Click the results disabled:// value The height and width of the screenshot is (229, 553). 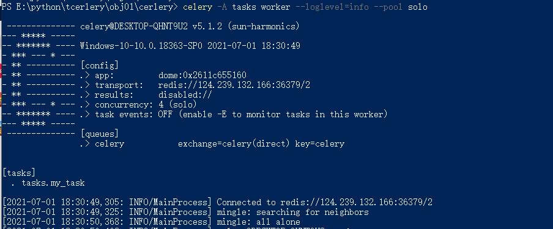[185, 95]
